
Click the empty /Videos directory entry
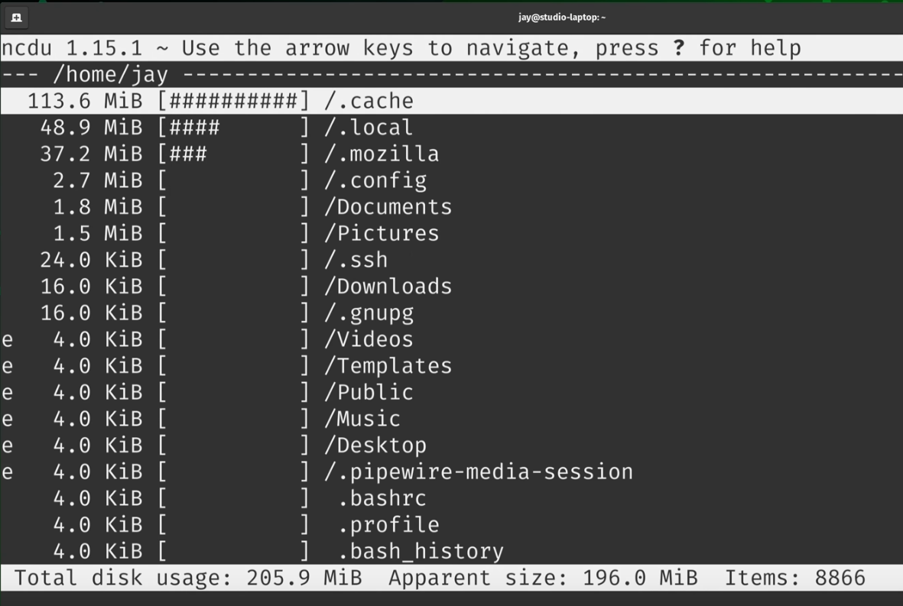[x=369, y=339]
